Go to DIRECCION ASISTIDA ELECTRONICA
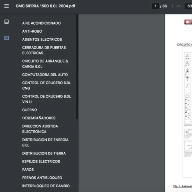This screenshot has width=192, height=192. pos(40,129)
